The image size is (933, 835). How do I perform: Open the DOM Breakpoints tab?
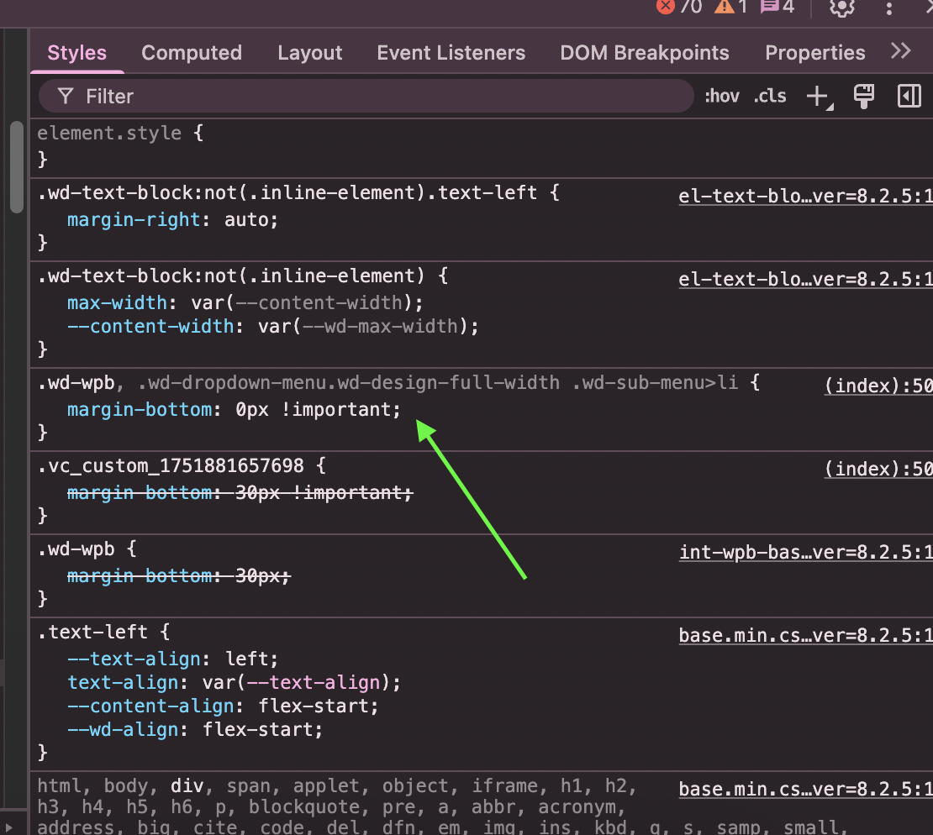[x=645, y=52]
